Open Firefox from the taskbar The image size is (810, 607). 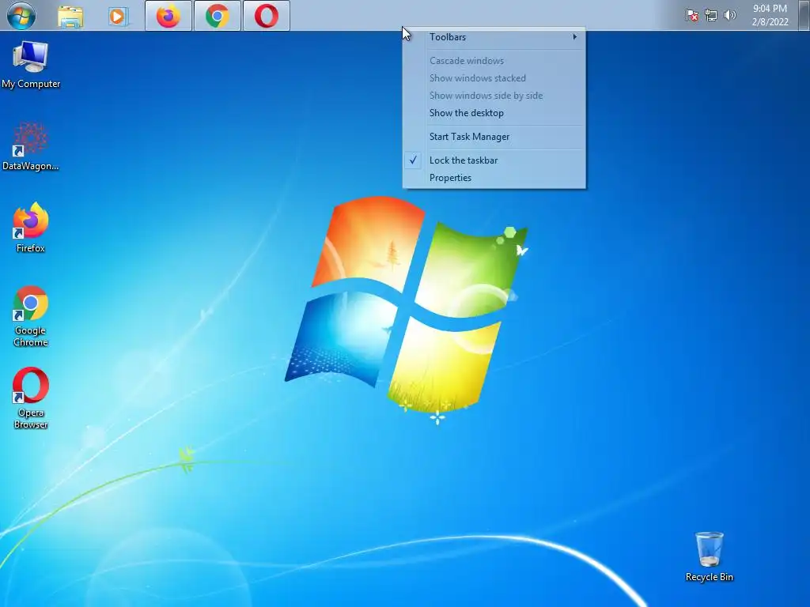(x=168, y=16)
